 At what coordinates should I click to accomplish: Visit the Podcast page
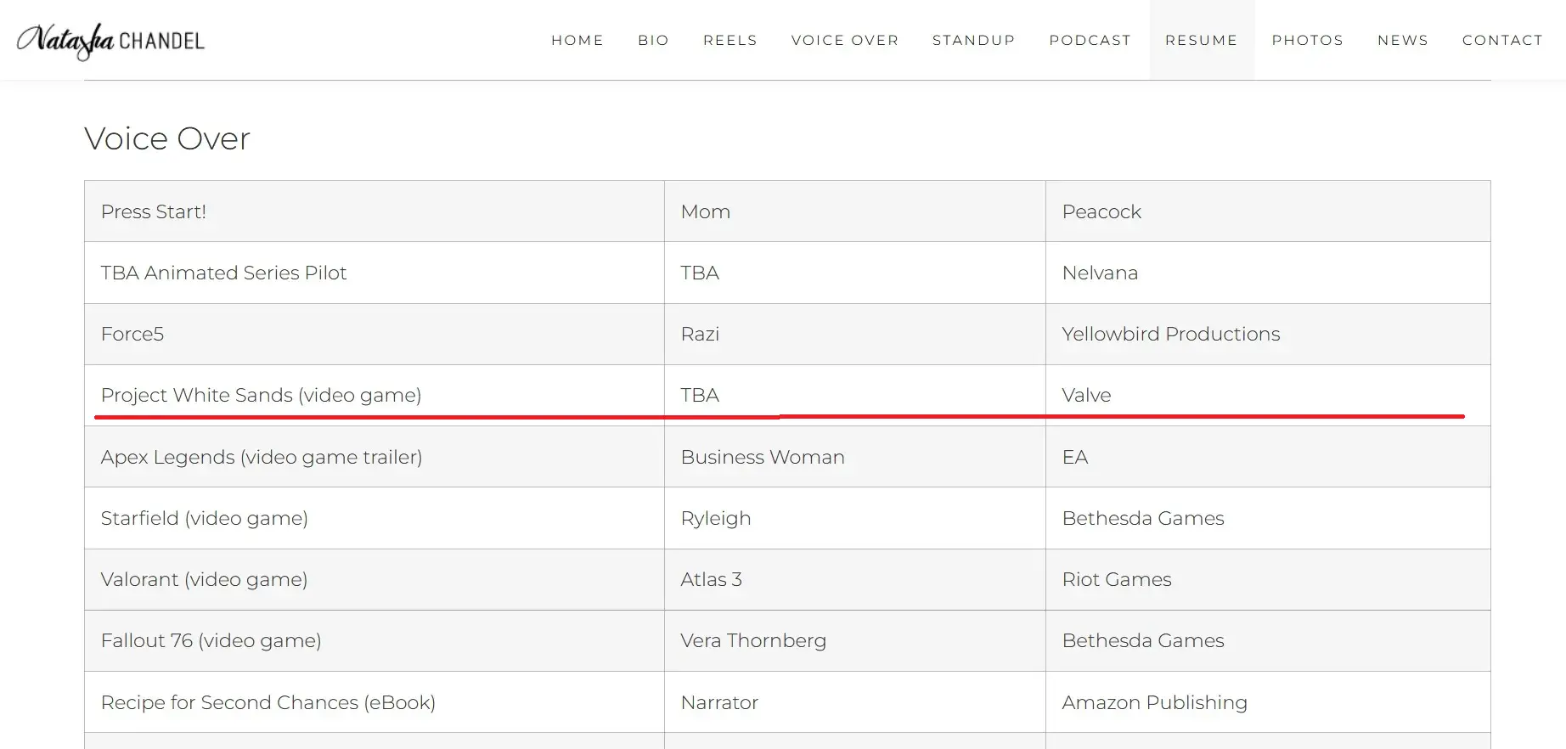coord(1090,40)
